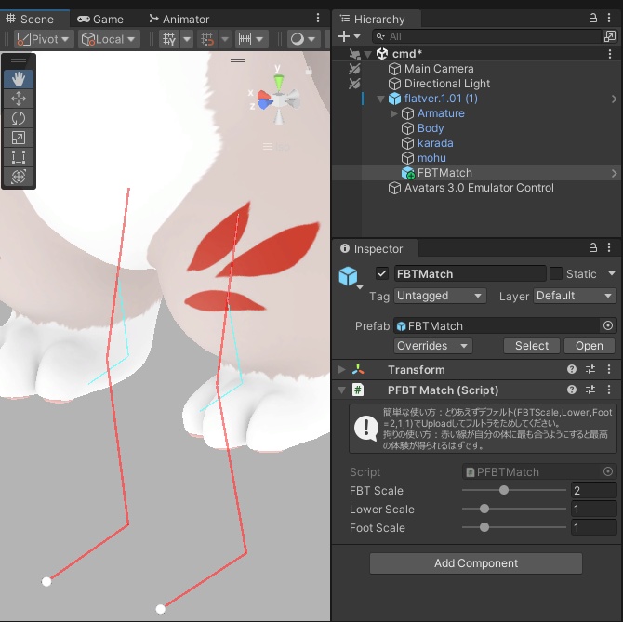This screenshot has width=623, height=622.
Task: Click the prefab Select button
Action: tap(532, 346)
